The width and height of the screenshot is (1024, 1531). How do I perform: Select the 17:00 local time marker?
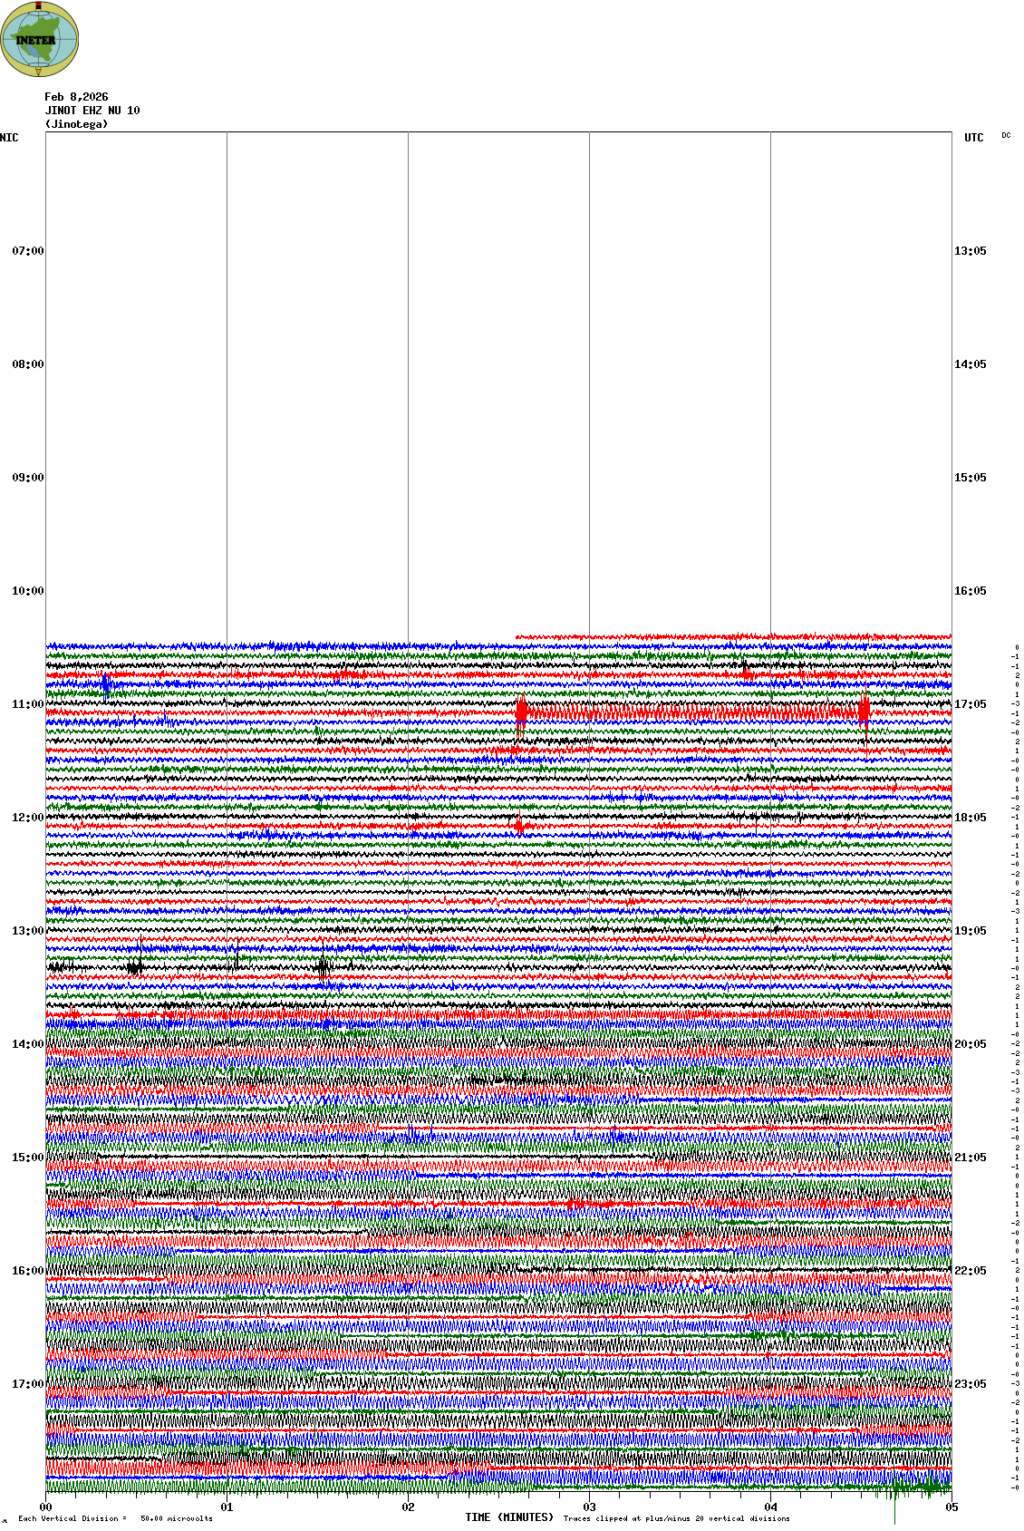27,1384
